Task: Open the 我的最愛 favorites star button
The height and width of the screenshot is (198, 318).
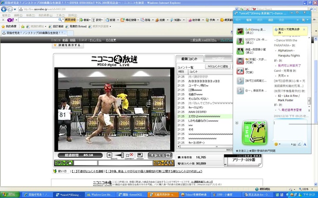Action: coord(9,26)
